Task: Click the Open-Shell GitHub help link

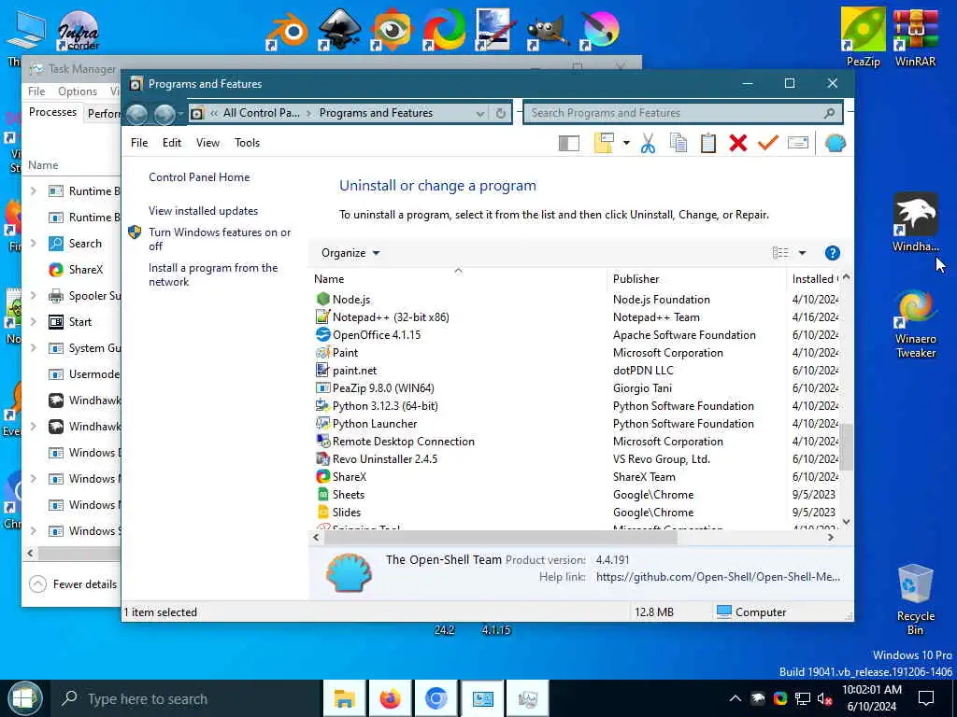Action: point(718,577)
